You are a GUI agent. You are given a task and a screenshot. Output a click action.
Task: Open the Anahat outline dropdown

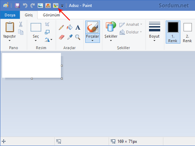(131, 24)
